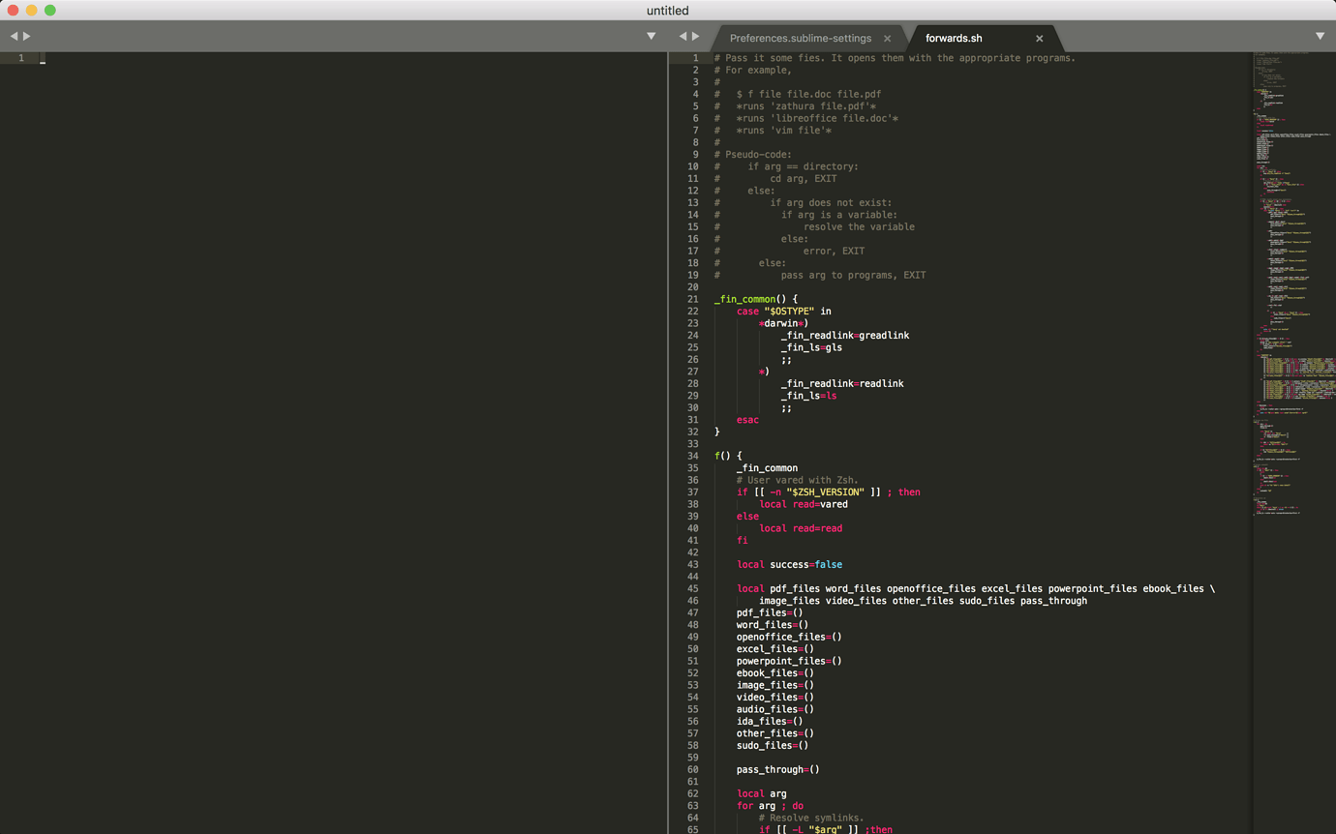Click 'local read=read' text
The height and width of the screenshot is (834, 1336).
point(801,528)
